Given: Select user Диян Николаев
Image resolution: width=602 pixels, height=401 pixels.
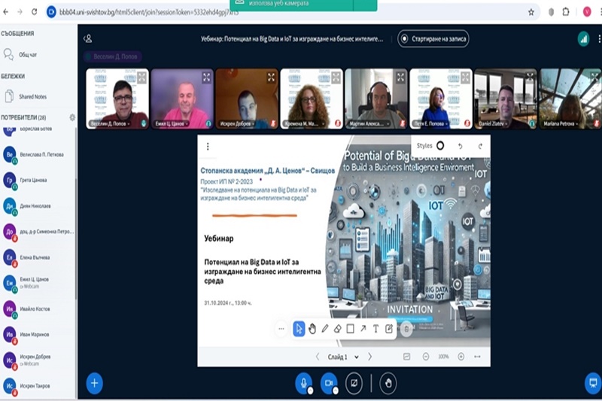Looking at the screenshot, I should click(x=38, y=206).
